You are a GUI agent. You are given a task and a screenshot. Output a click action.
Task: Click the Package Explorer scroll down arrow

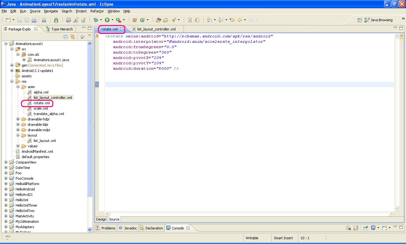(x=89, y=229)
